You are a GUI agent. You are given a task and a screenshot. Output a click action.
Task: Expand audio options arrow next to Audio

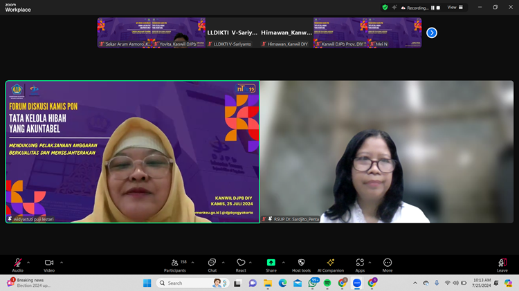coord(30,262)
